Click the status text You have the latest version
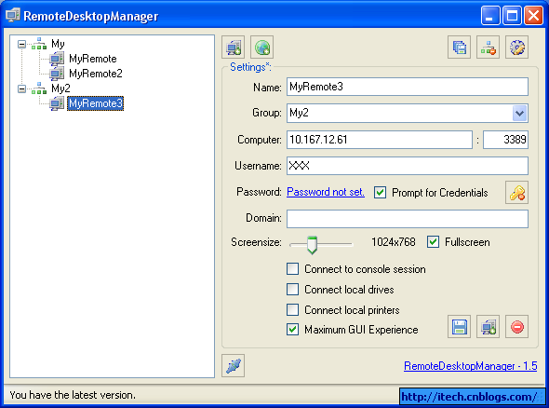549x408 pixels. click(73, 395)
